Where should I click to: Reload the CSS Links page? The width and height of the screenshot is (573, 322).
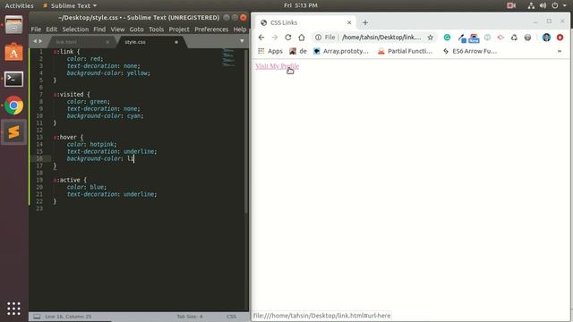point(288,38)
